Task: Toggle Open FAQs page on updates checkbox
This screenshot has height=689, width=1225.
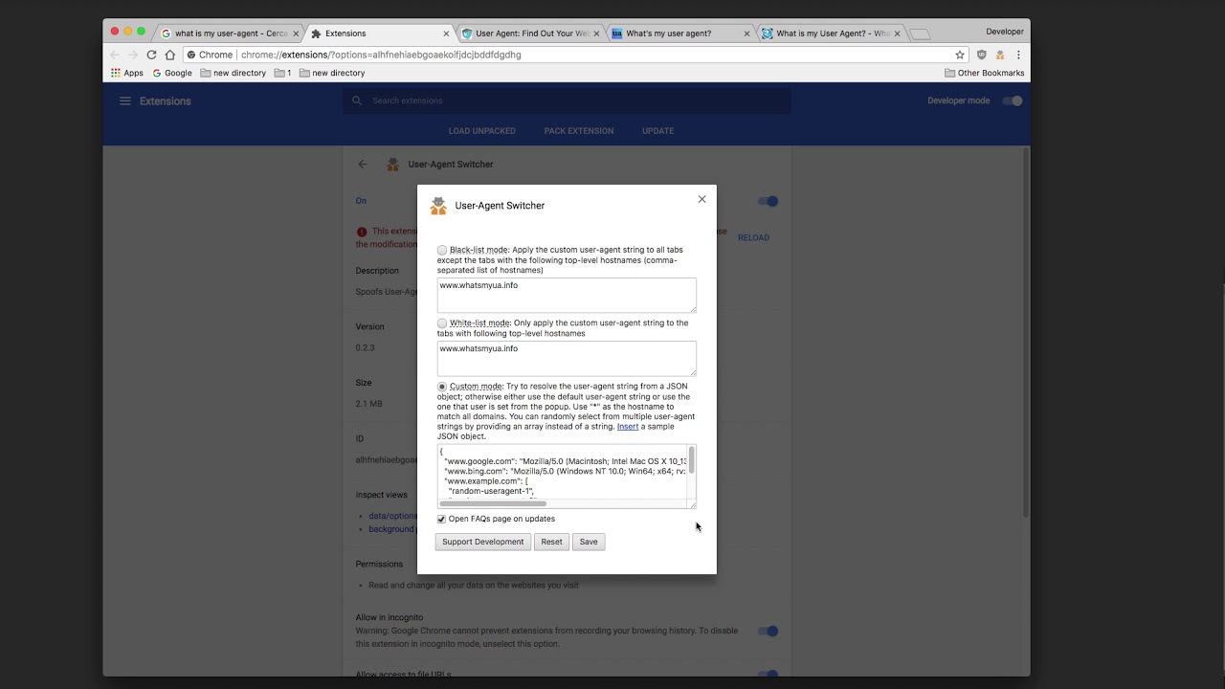Action: [441, 519]
